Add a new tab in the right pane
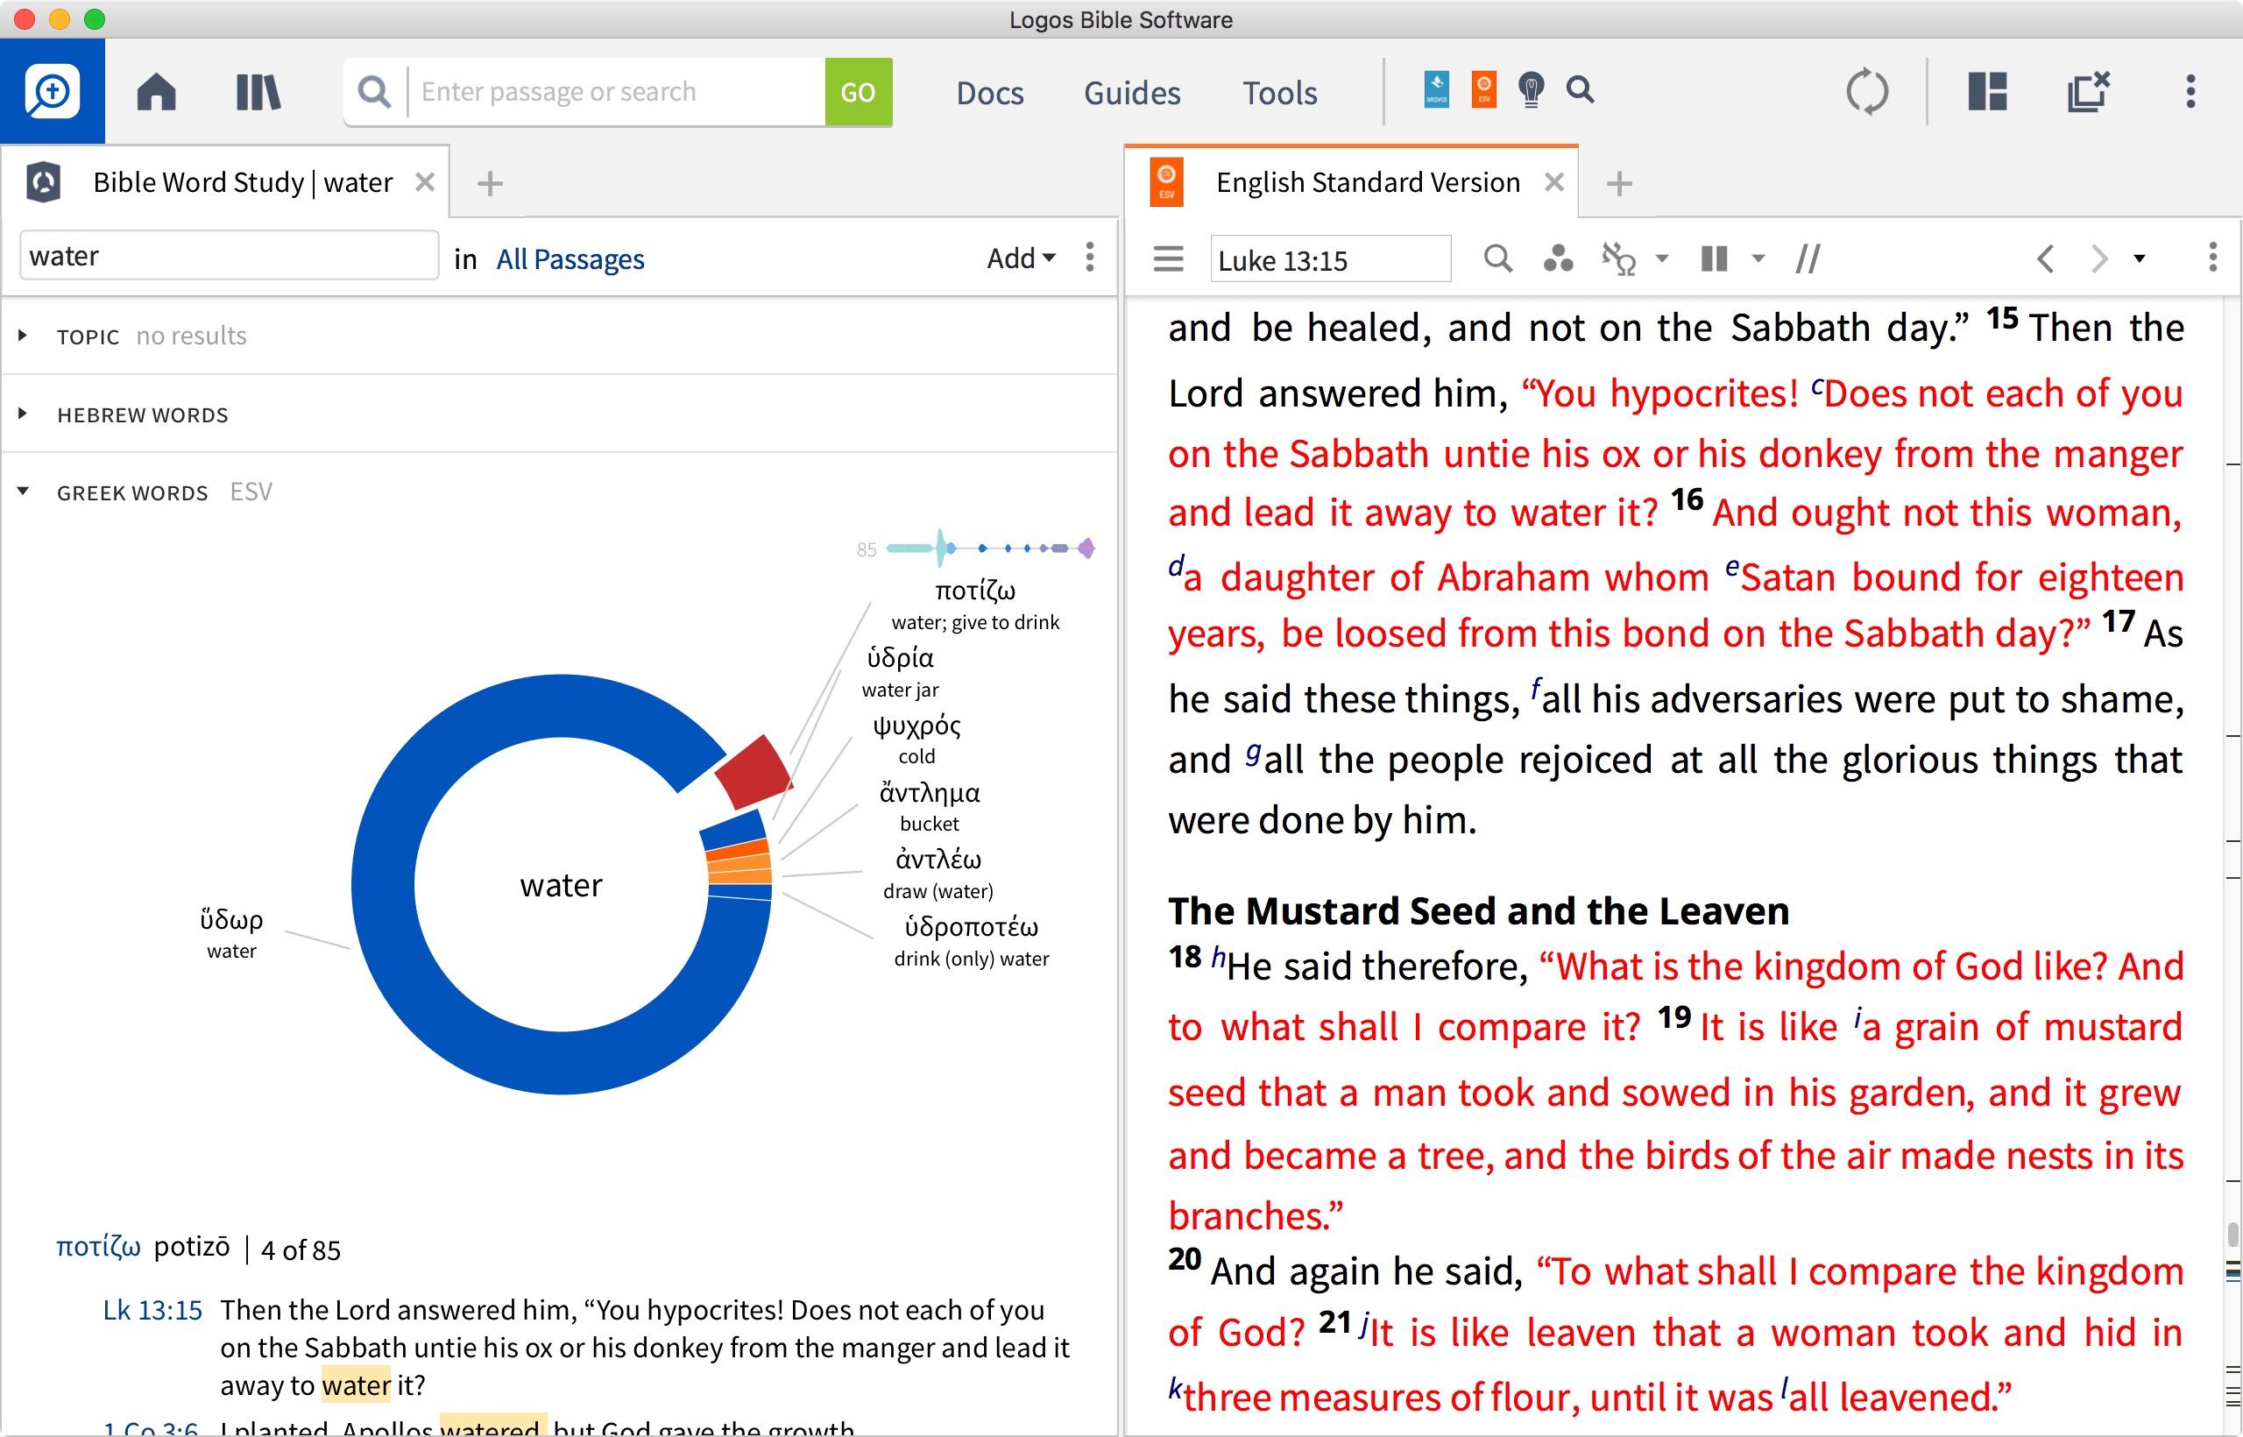This screenshot has height=1437, width=2243. pyautogui.click(x=1620, y=183)
